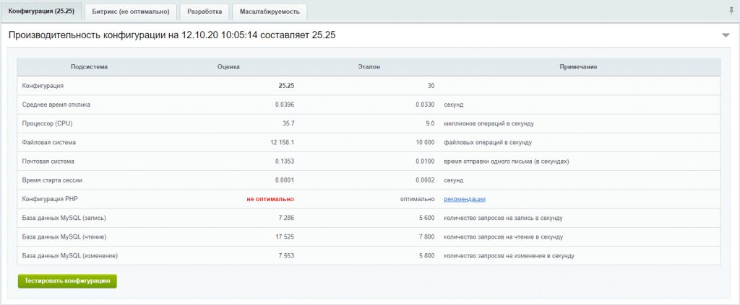Select the Почтовая система row label
Viewport: 740px width, 305px height.
[x=48, y=161]
